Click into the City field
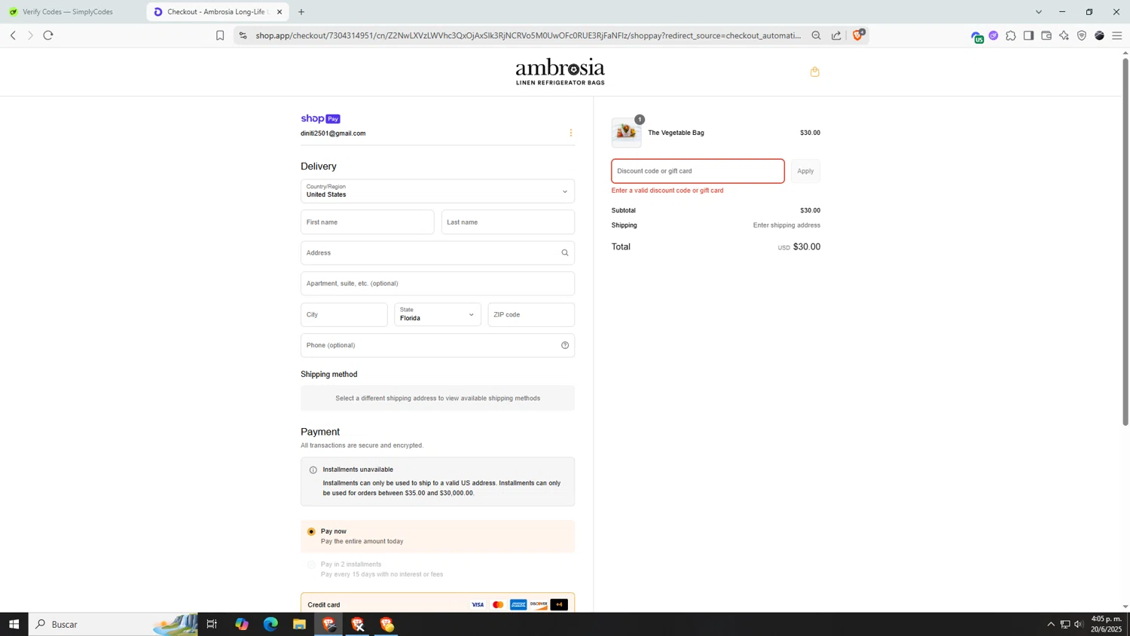1130x636 pixels. tap(344, 314)
